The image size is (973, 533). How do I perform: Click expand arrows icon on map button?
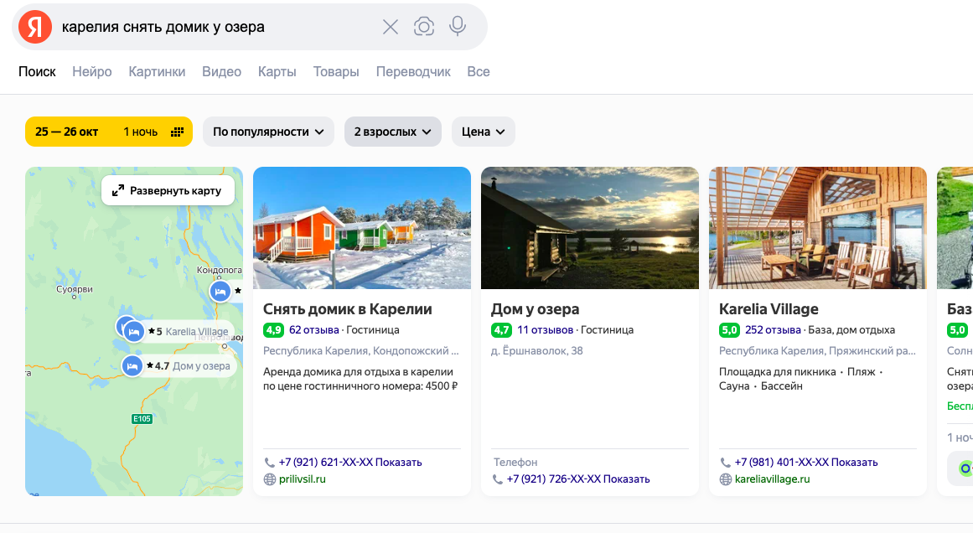118,190
